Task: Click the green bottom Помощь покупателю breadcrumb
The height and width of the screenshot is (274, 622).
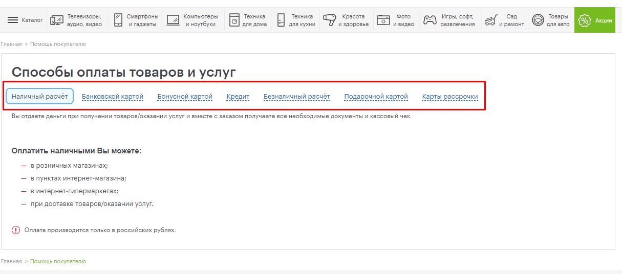Action: (58, 261)
